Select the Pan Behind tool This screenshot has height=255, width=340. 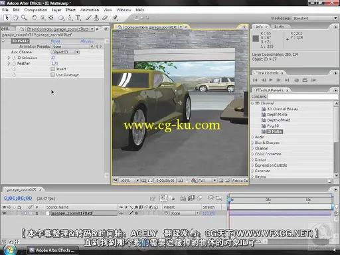click(51, 18)
